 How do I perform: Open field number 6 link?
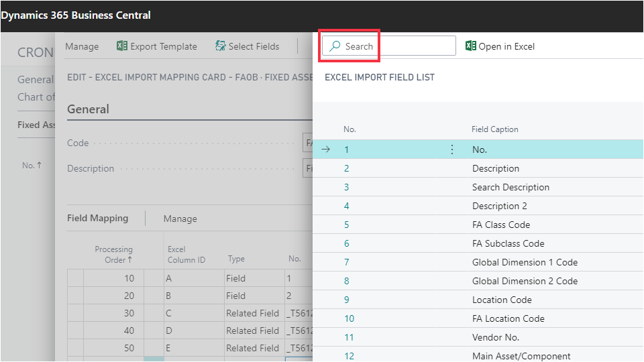coord(347,244)
